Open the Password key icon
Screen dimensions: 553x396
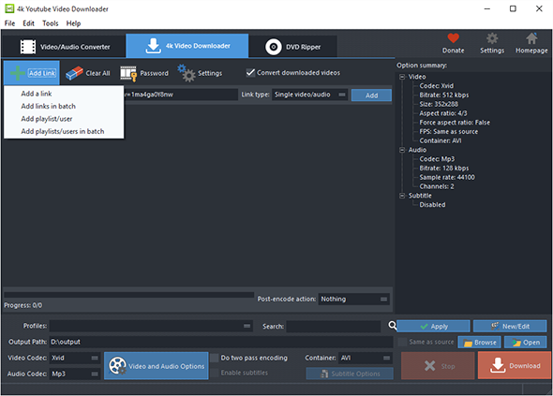pyautogui.click(x=128, y=73)
